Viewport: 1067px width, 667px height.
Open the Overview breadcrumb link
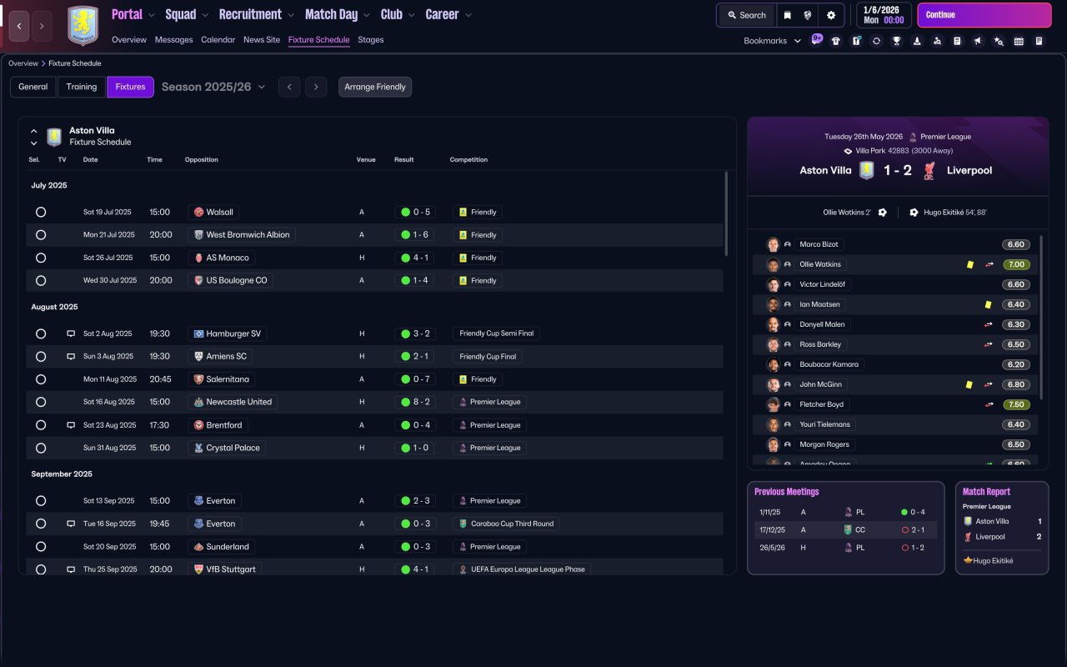[x=23, y=63]
